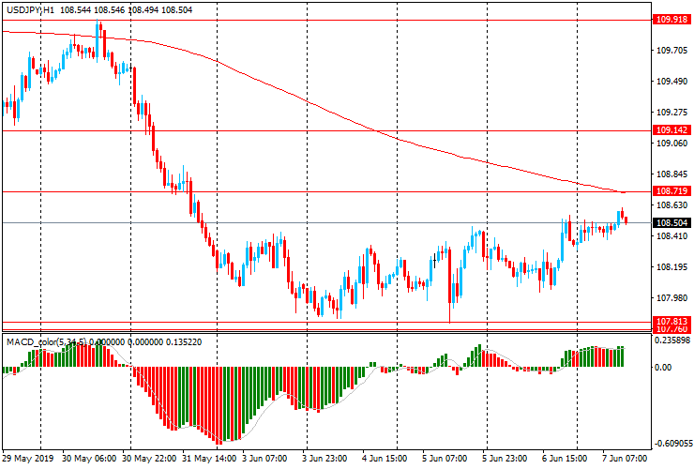The height and width of the screenshot is (469, 694).
Task: Select the 107.813 support level label
Action: point(672,321)
